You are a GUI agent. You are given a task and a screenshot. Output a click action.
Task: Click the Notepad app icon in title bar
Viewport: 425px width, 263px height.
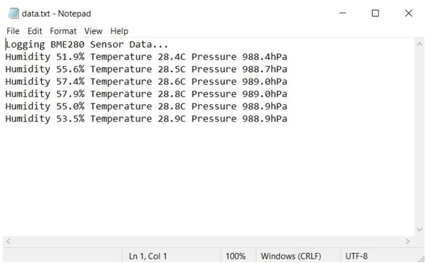pyautogui.click(x=13, y=13)
